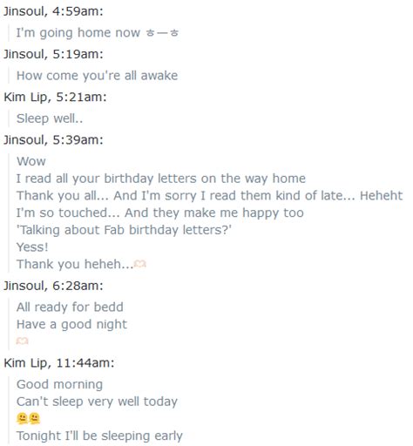Click the 'Kim Lip, 5:21am:' header
The image size is (413, 446).
55,97
